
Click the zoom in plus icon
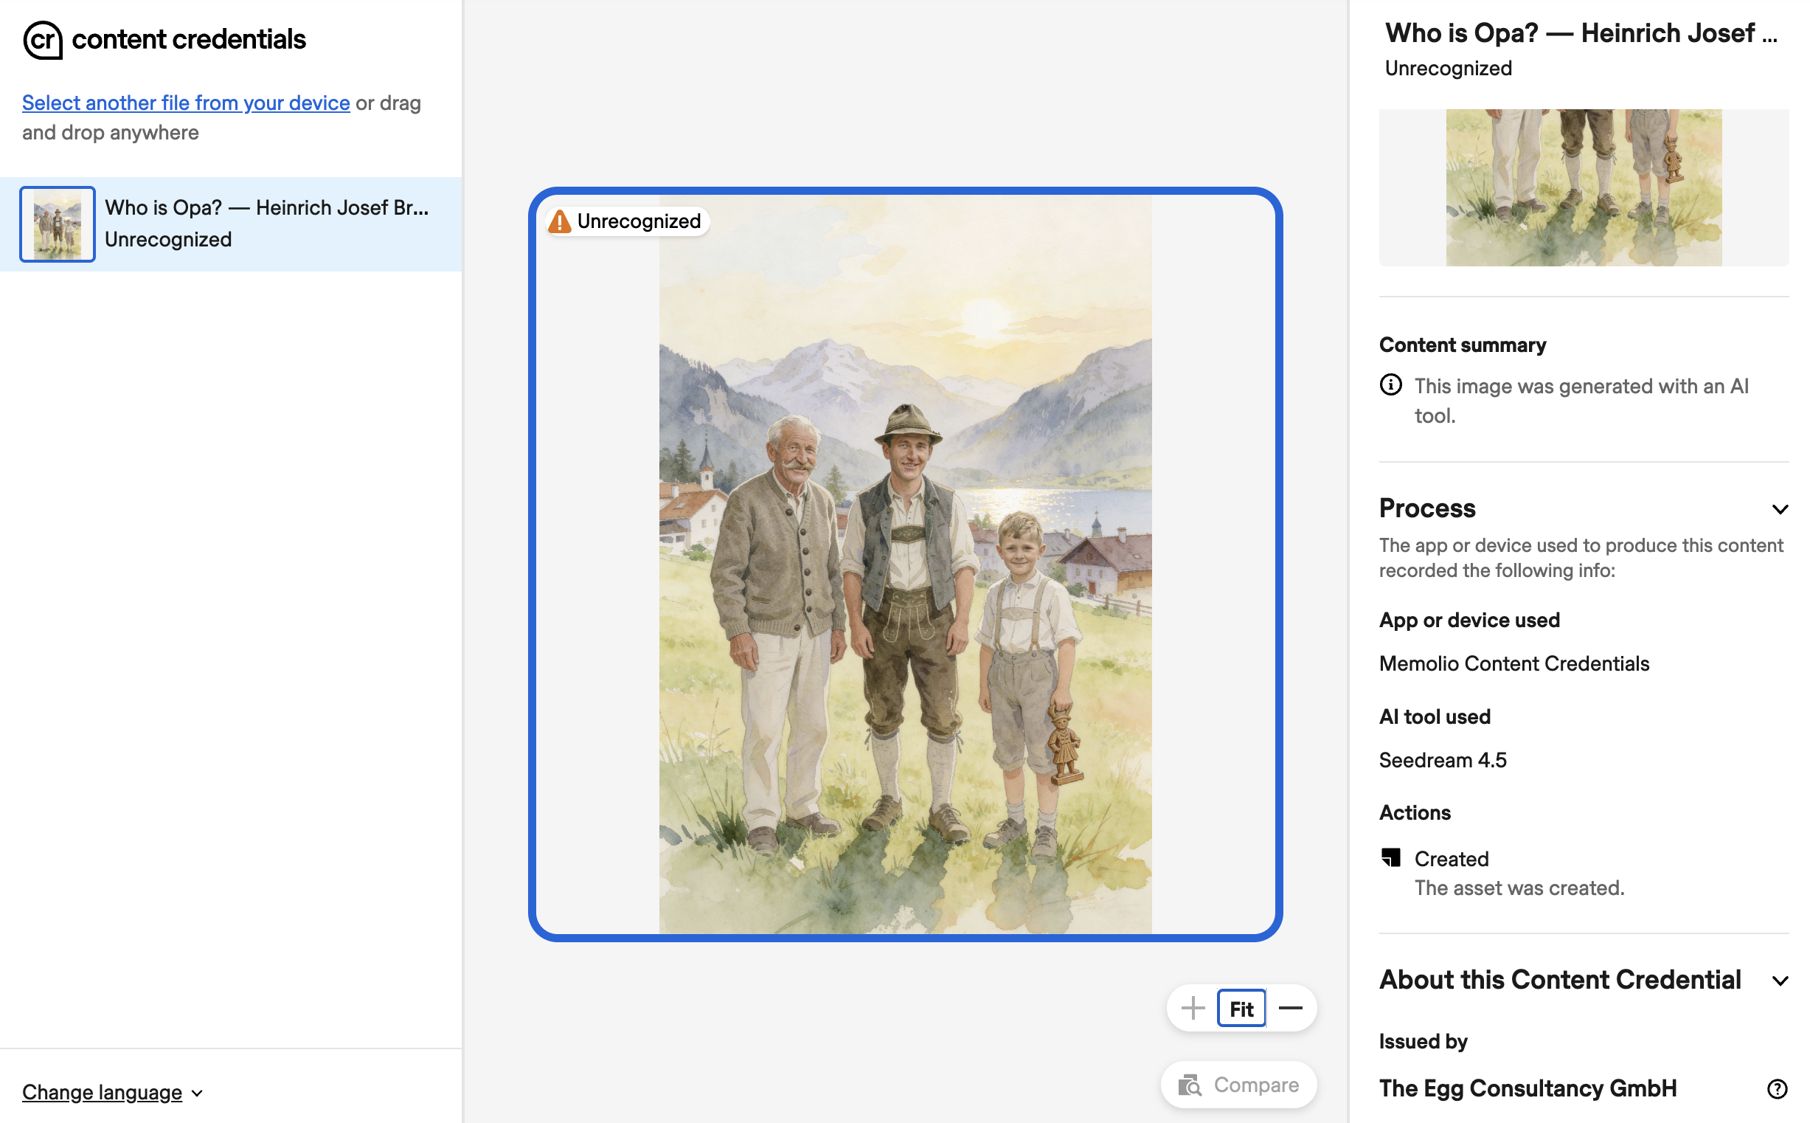point(1193,1008)
